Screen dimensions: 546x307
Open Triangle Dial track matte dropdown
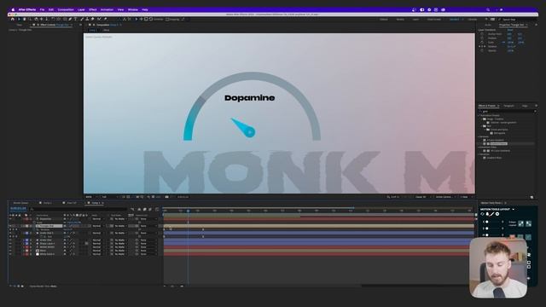coord(120,226)
